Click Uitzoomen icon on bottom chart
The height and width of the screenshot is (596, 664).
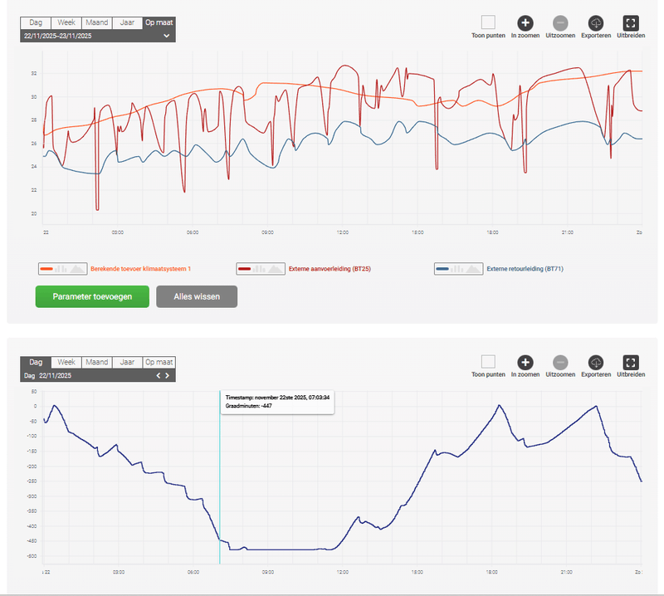[560, 362]
